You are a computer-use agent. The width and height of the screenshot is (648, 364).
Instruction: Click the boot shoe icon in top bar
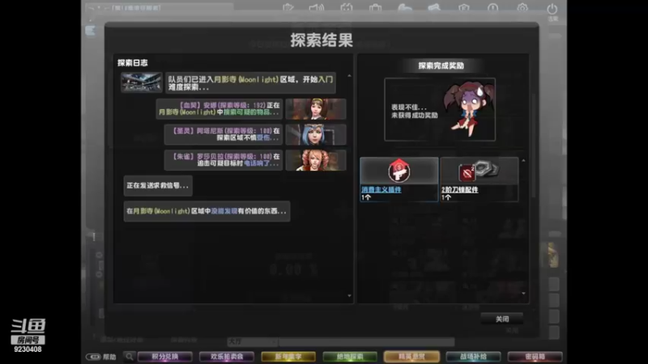(x=404, y=8)
